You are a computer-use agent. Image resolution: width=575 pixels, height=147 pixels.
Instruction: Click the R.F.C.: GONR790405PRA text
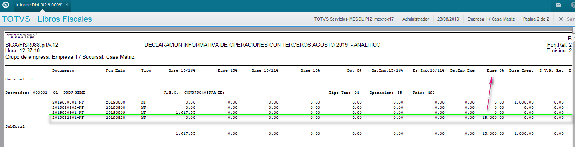point(190,93)
